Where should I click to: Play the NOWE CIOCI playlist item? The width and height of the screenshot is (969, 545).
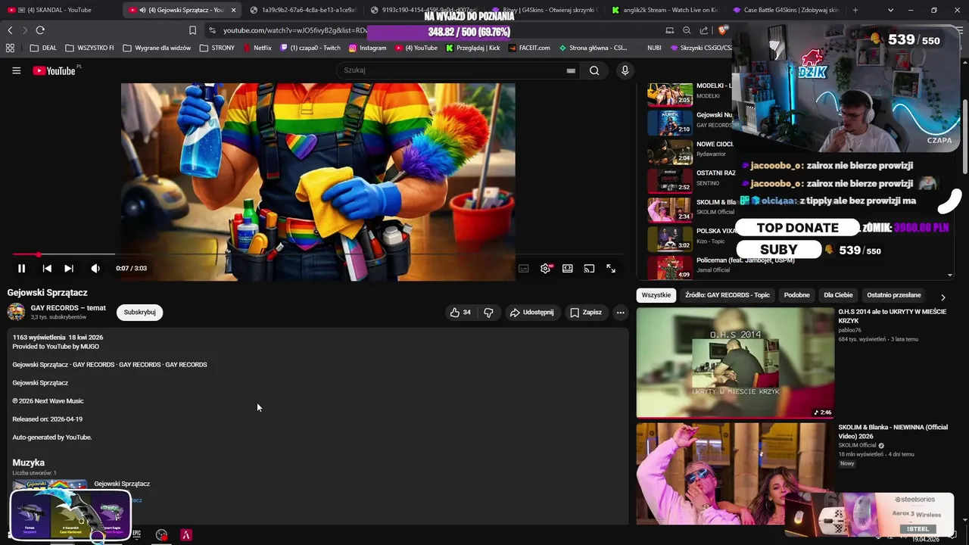(690, 151)
